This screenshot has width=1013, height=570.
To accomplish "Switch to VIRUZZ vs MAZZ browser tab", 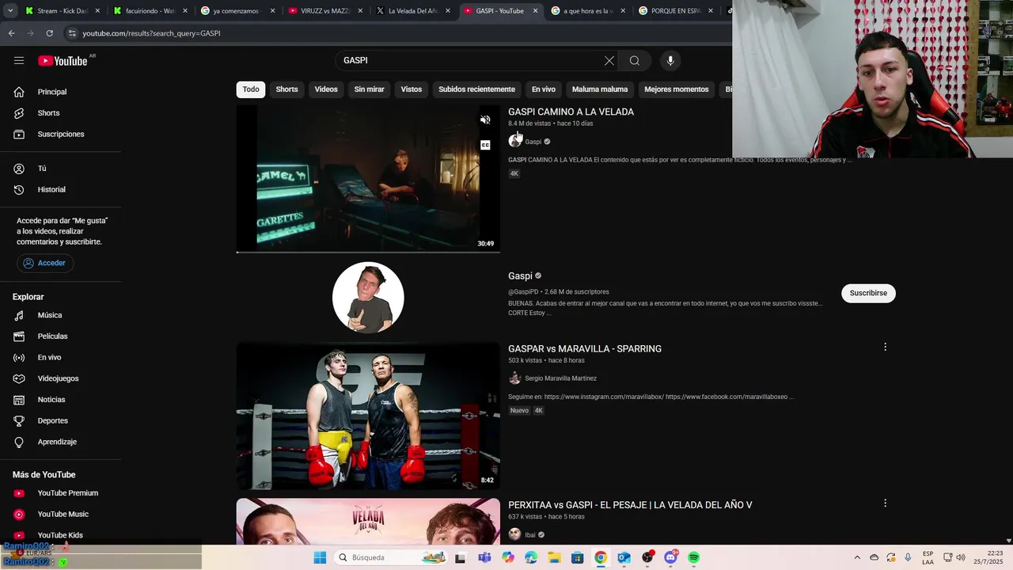I will point(324,11).
